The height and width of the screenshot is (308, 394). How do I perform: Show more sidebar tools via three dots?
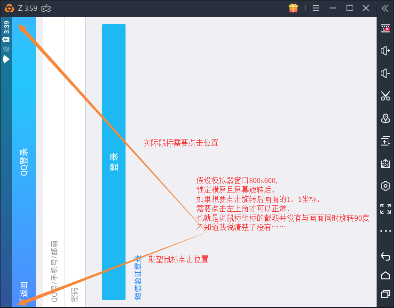(x=386, y=231)
